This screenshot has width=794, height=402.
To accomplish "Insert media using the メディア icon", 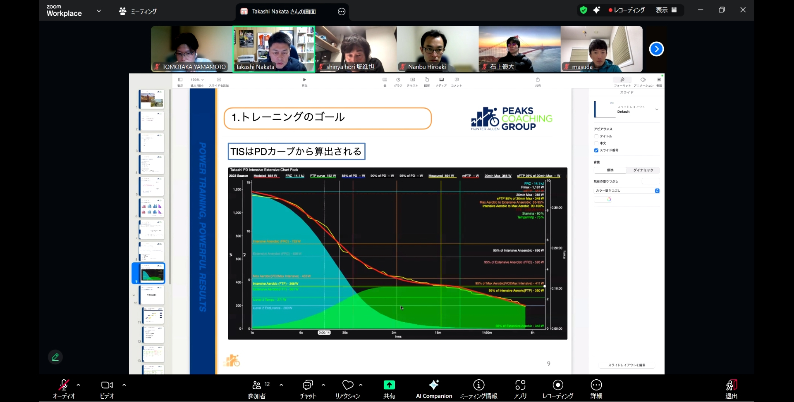I will click(441, 81).
